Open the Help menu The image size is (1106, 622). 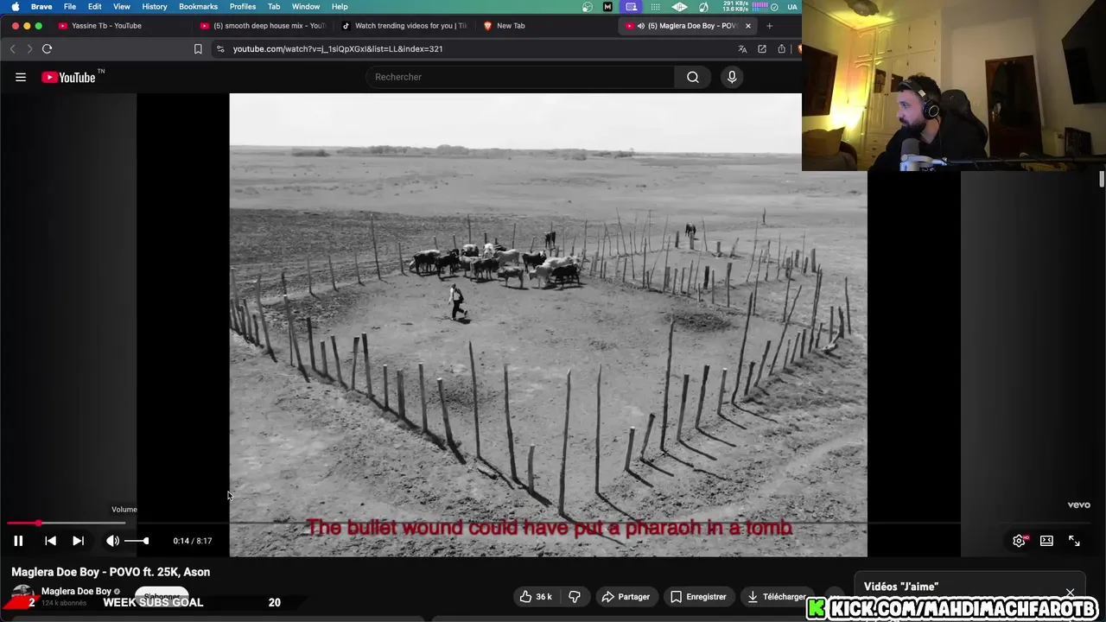point(340,7)
